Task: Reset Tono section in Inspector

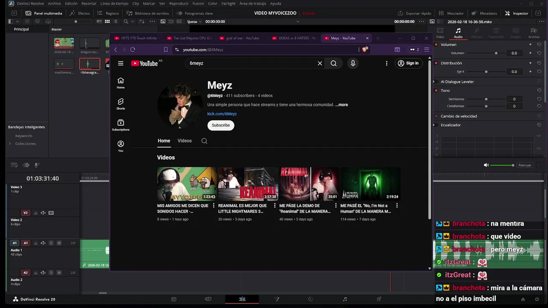Action: point(539,90)
